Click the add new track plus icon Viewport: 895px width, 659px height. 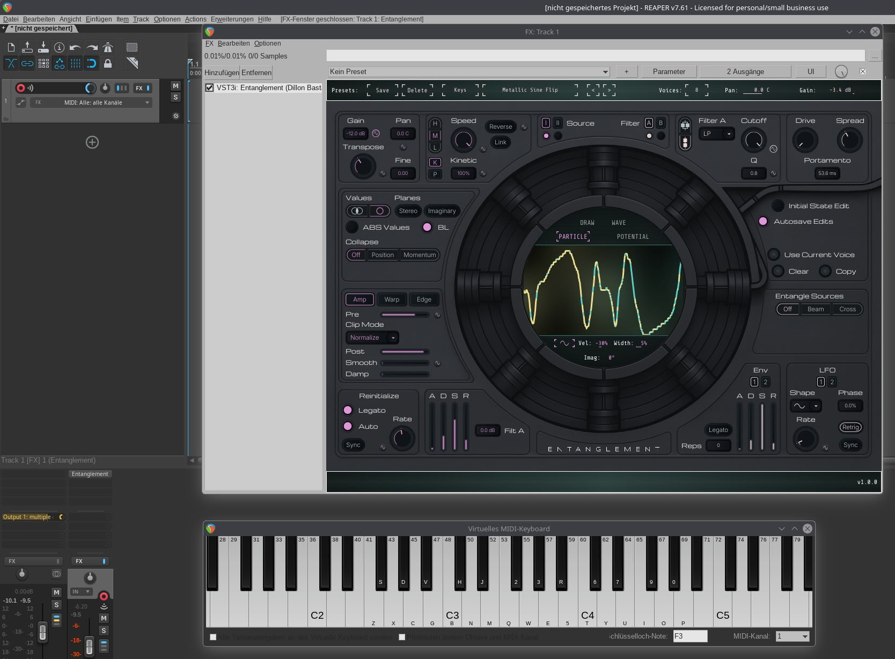(92, 142)
